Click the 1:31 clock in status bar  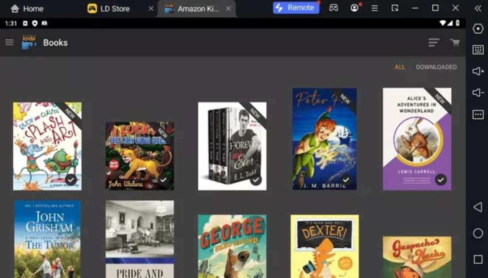click(11, 23)
